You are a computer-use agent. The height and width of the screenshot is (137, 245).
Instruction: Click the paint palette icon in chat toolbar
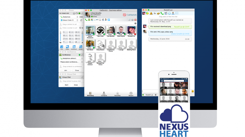(158, 13)
